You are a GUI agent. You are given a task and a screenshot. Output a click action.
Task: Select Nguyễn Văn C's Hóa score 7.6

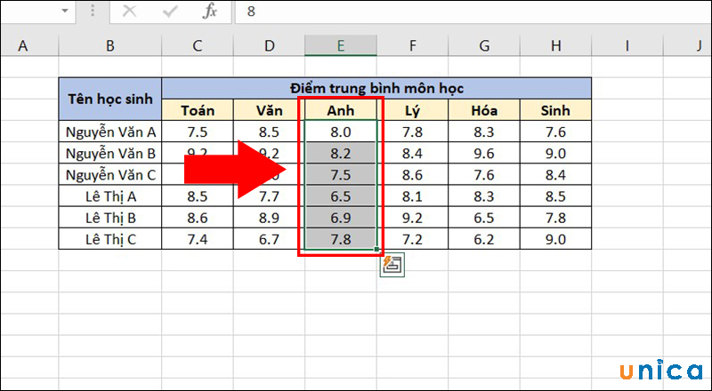coord(484,175)
